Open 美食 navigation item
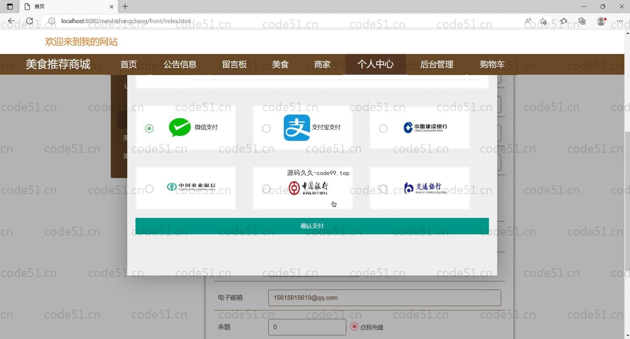This screenshot has height=339, width=630. tap(280, 64)
